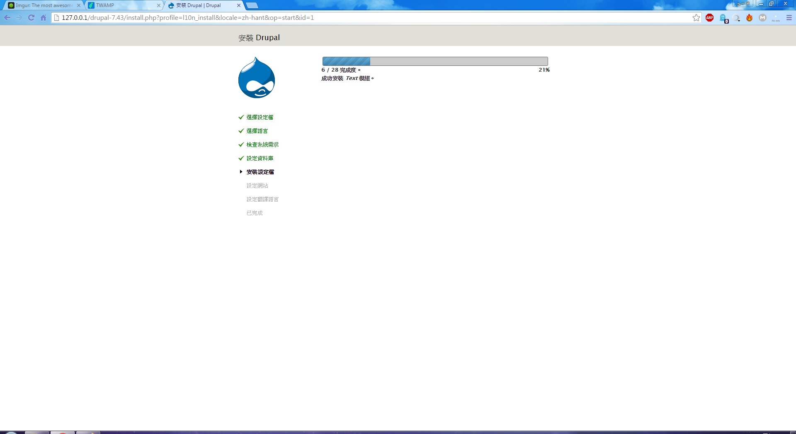Click the browser forward arrow
Screen dimensions: 796x434
click(x=19, y=18)
